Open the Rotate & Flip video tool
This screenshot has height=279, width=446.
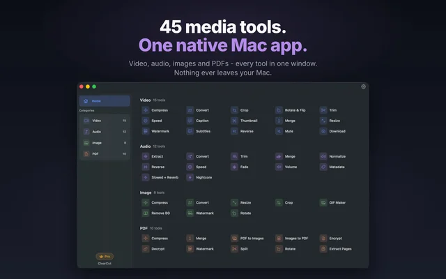click(x=279, y=110)
